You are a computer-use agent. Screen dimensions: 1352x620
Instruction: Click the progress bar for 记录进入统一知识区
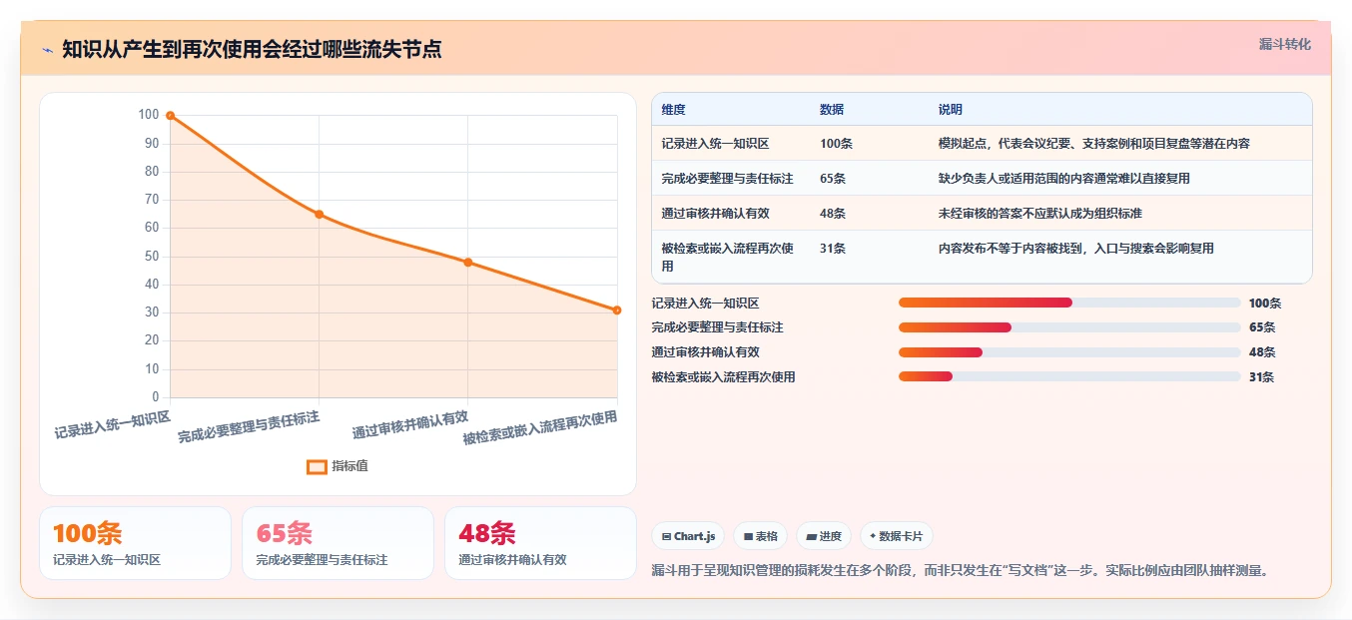tap(1069, 303)
